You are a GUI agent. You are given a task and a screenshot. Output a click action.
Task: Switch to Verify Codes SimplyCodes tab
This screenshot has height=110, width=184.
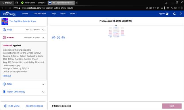pyautogui.click(x=33, y=3)
